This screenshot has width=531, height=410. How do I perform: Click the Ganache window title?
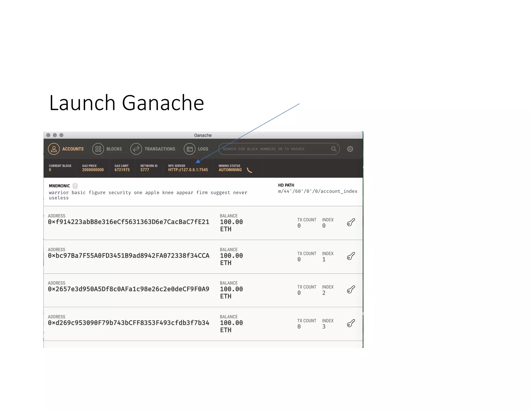pos(203,135)
